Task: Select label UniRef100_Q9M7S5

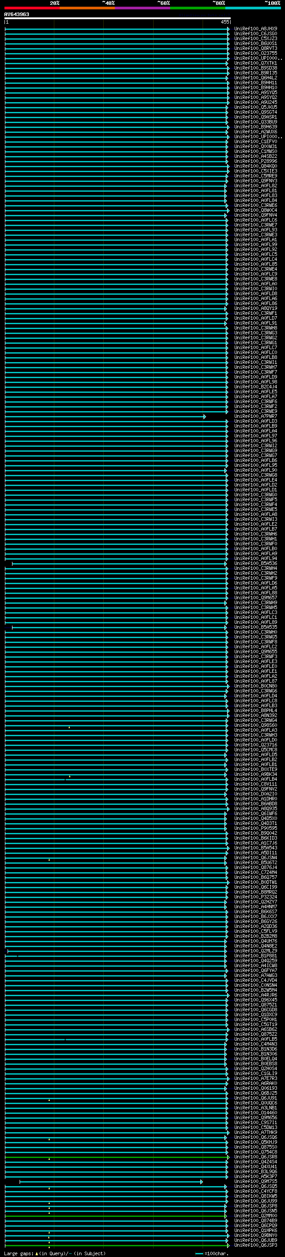Action: coord(256,1181)
